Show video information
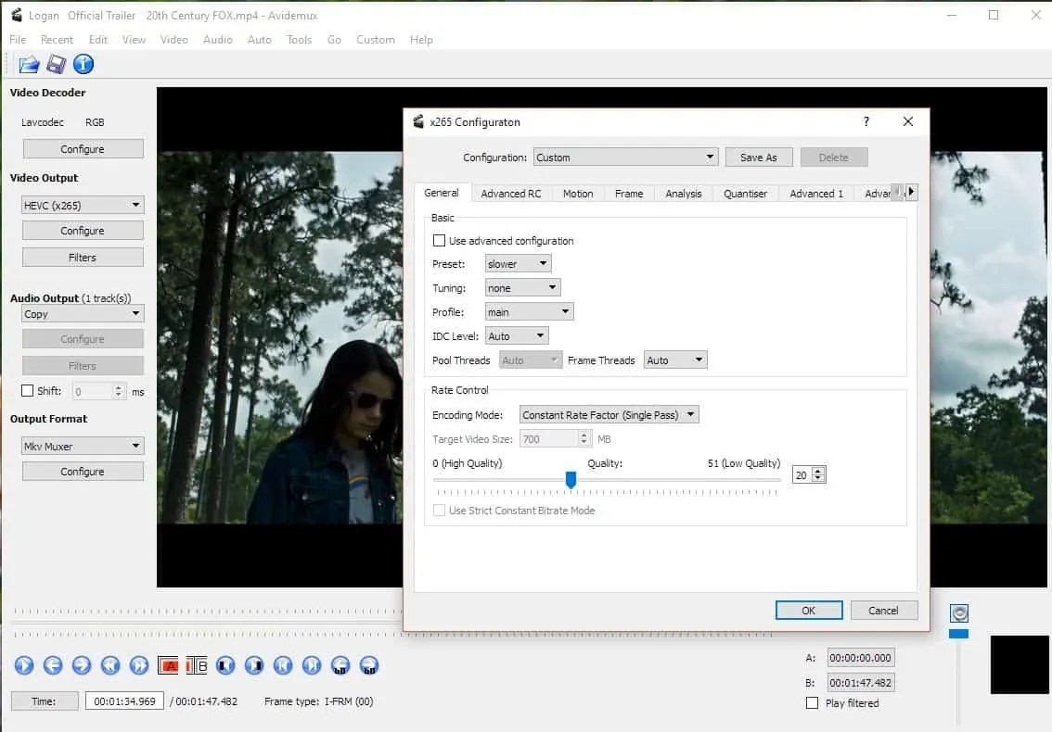The height and width of the screenshot is (732, 1052). pos(83,63)
